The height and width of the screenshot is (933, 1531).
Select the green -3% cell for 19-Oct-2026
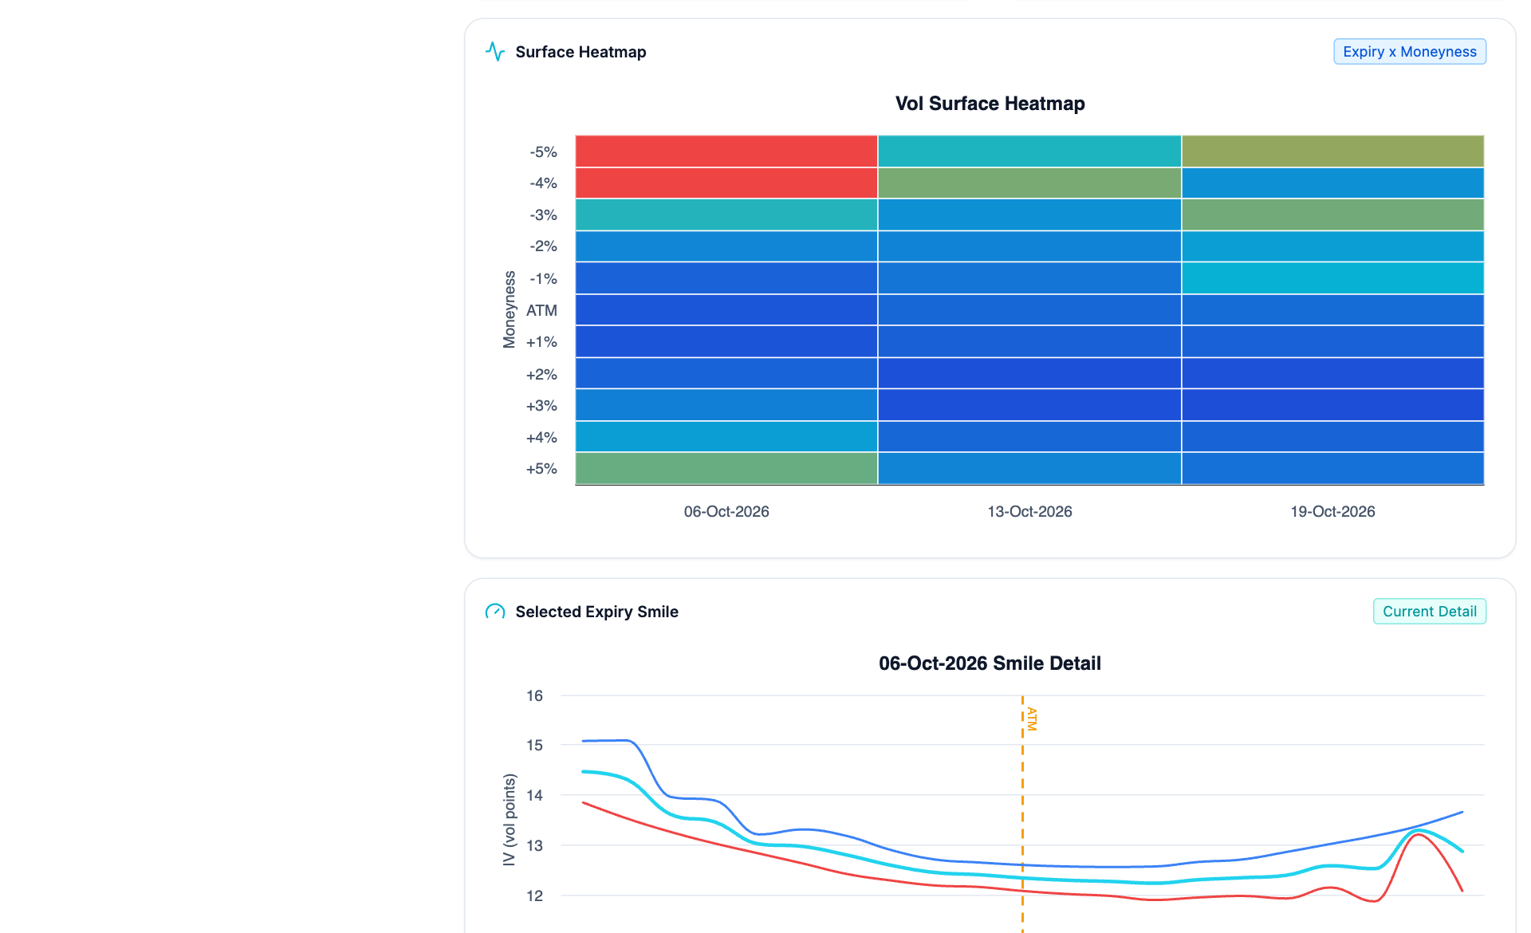(x=1333, y=215)
